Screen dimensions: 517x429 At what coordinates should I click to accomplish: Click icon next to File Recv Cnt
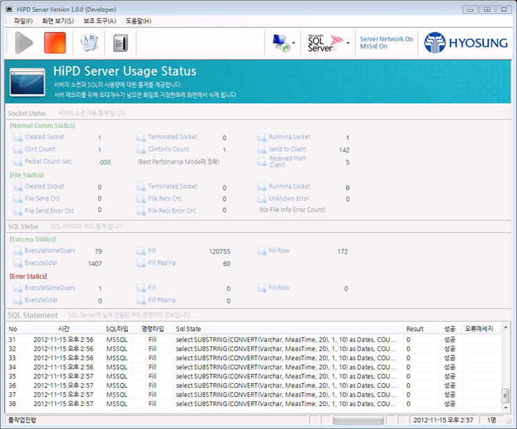tap(141, 199)
